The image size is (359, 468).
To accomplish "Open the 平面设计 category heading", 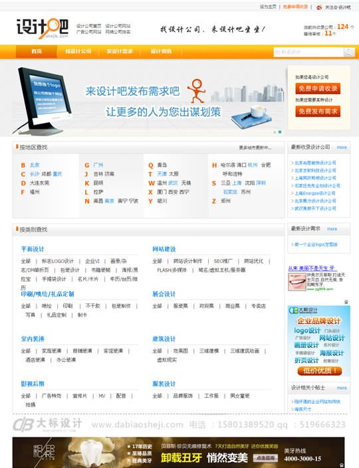I will [33, 249].
